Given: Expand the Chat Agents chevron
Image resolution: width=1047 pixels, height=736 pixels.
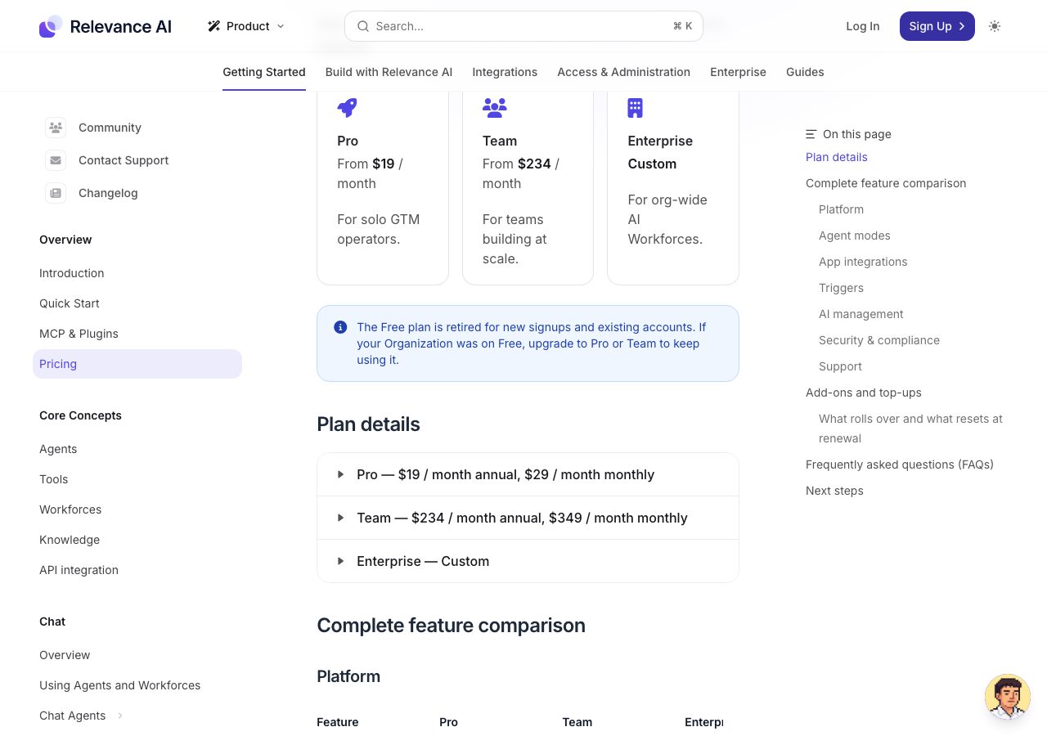Looking at the screenshot, I should pos(120,716).
